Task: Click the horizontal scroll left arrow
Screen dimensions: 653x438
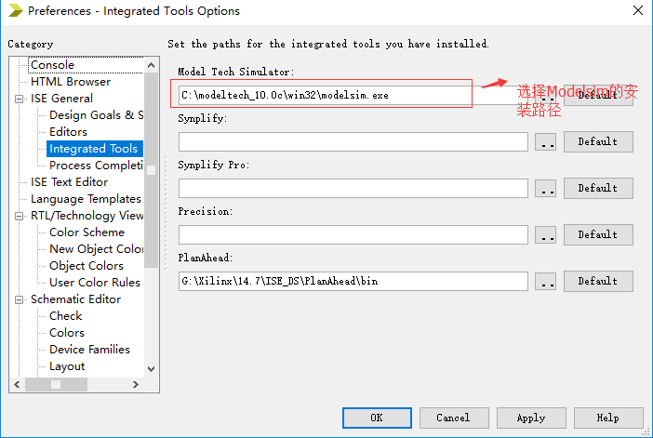Action: click(17, 385)
